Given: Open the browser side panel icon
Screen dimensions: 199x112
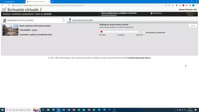Looking at the screenshot, I should [x=190, y=5].
